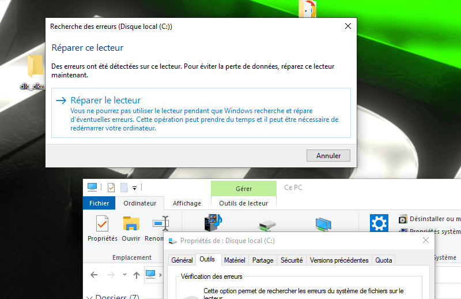The image size is (461, 299).
Task: Click Désinstaller ou modifier un programme
Action: (x=430, y=219)
